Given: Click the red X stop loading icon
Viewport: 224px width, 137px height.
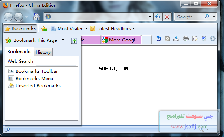Looking at the screenshot, I should [167, 17].
